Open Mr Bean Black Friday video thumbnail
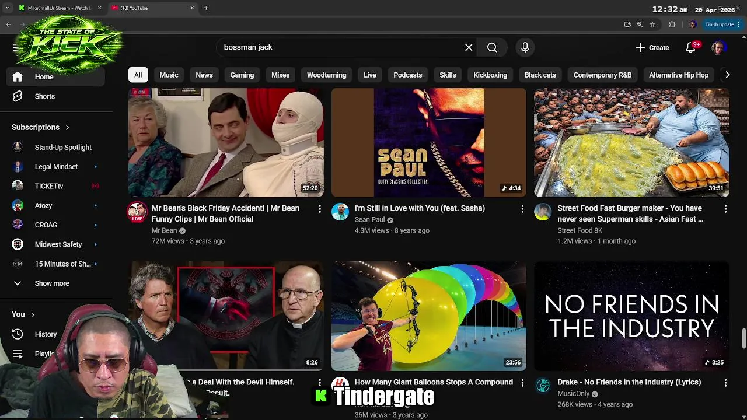Screen dimensions: 747x420 [226, 143]
